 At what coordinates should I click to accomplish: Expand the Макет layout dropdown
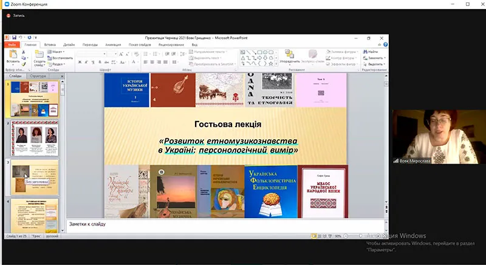coord(57,52)
